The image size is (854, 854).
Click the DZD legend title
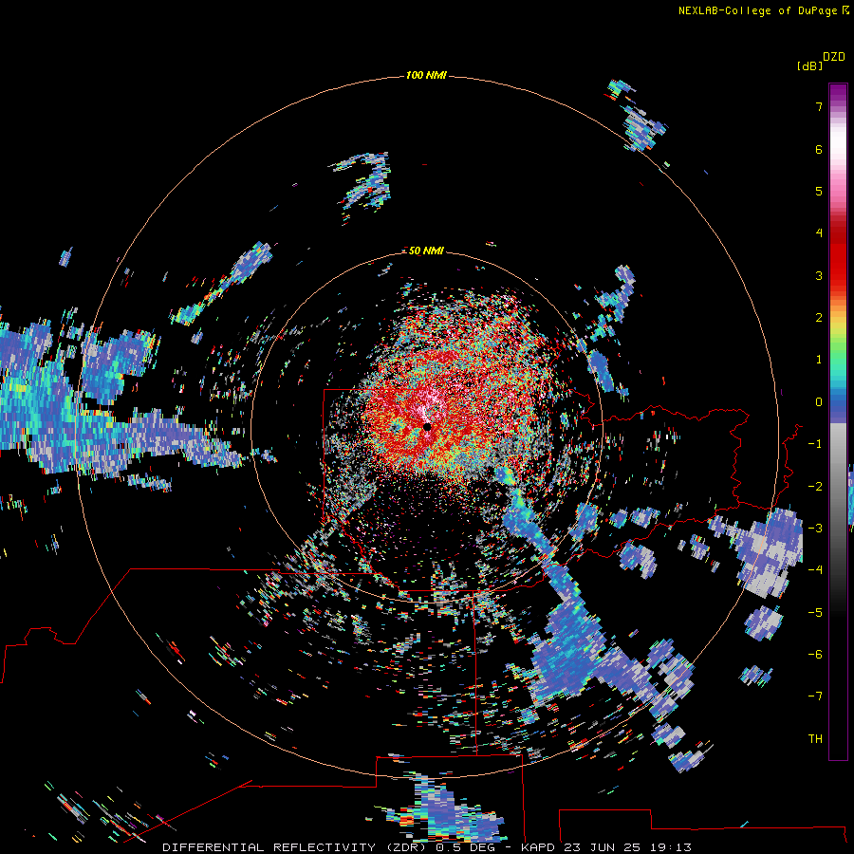(x=834, y=57)
